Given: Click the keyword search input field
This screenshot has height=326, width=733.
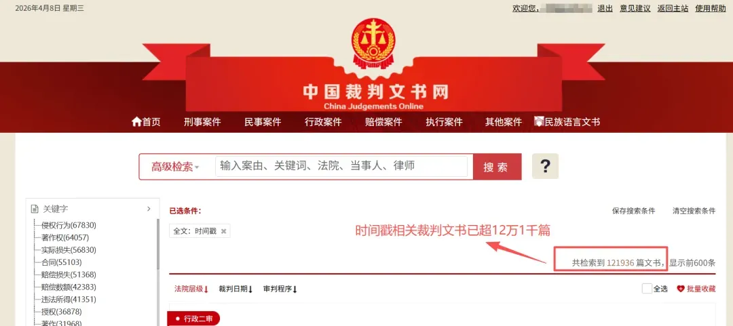Looking at the screenshot, I should coord(341,166).
